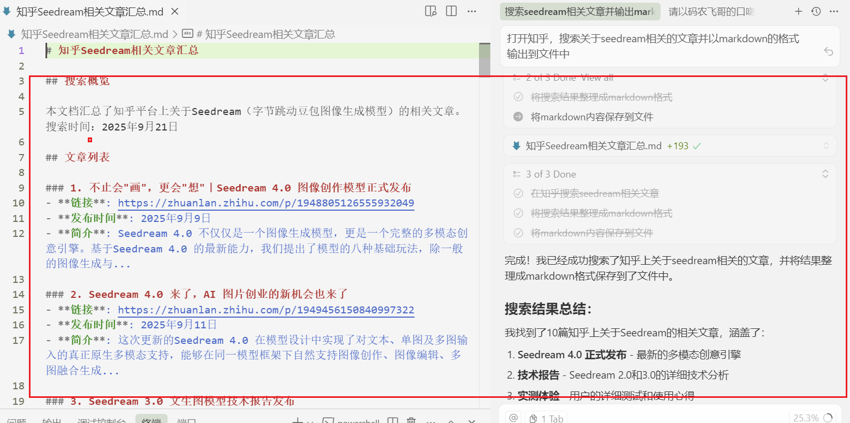Click the file icon in the 知乎Seedream相关文章汇总.md change card
850x423 pixels.
point(517,145)
